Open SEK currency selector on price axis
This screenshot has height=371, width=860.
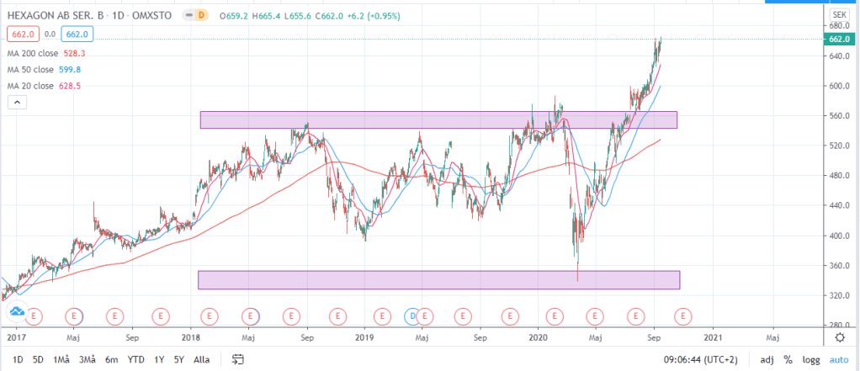tap(839, 15)
